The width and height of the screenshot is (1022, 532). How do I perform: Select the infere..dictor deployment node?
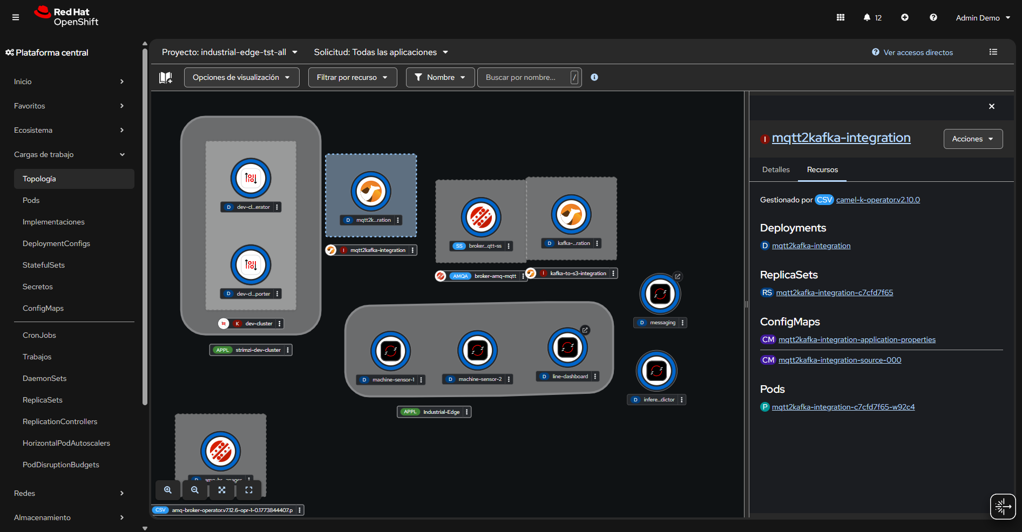656,371
